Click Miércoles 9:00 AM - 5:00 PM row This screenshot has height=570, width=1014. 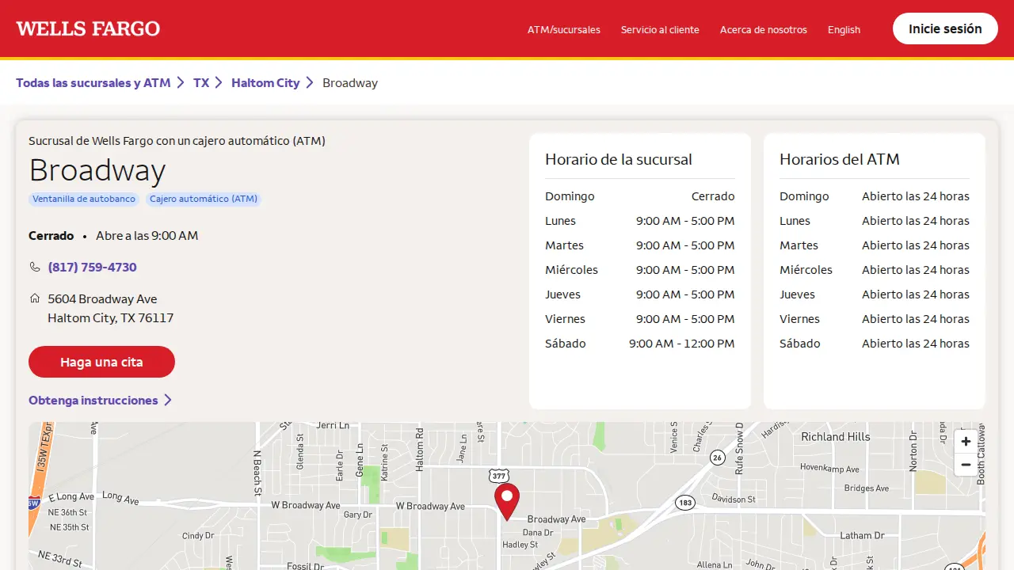click(x=640, y=270)
